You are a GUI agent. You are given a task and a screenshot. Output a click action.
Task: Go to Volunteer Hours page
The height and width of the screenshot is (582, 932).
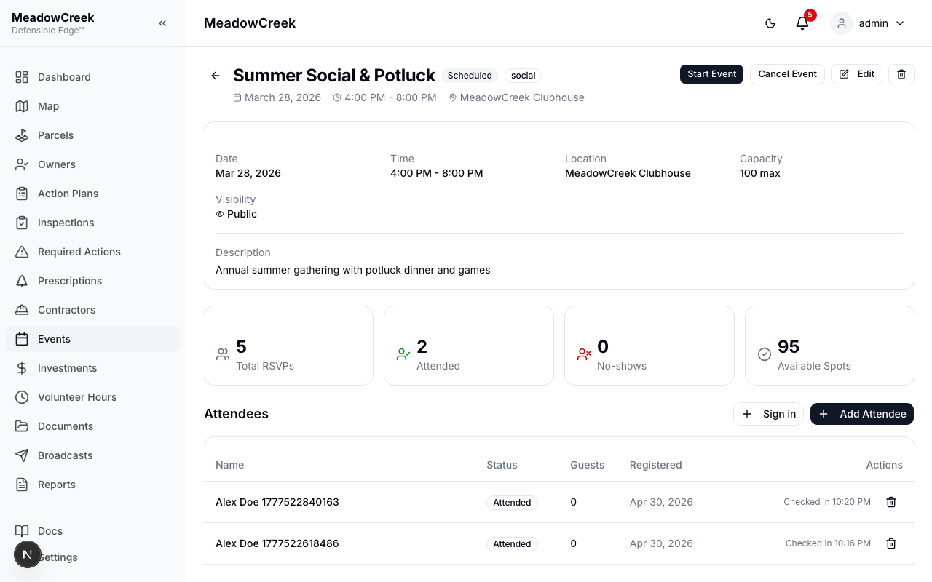[92, 397]
